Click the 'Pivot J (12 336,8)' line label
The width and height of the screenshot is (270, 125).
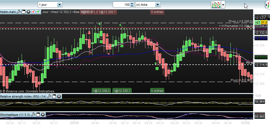pos(241,21)
